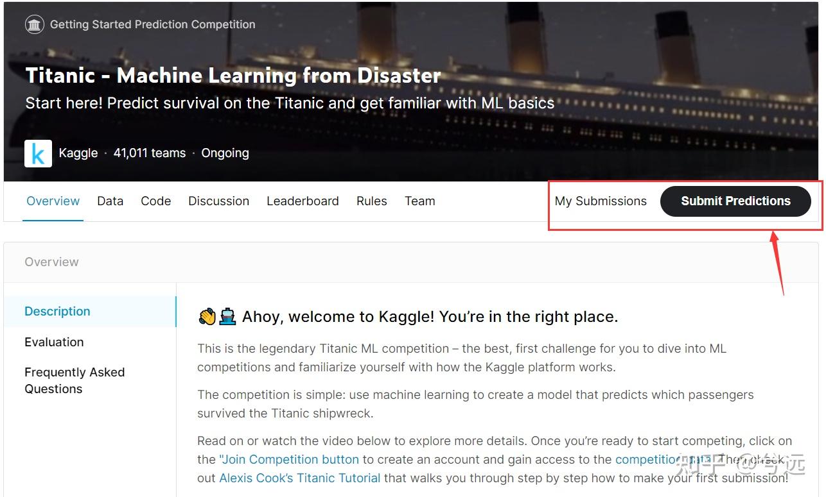This screenshot has width=826, height=497.
Task: Open Alexis Cook's Titanic Tutorial link
Action: click(299, 478)
